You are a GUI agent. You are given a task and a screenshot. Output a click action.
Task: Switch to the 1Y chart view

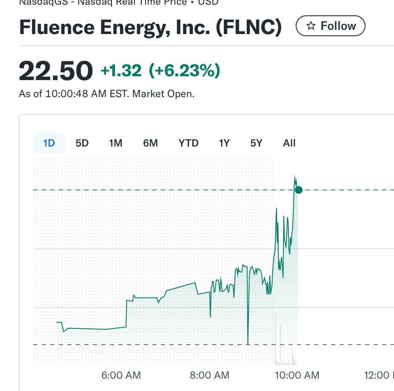[x=224, y=143]
